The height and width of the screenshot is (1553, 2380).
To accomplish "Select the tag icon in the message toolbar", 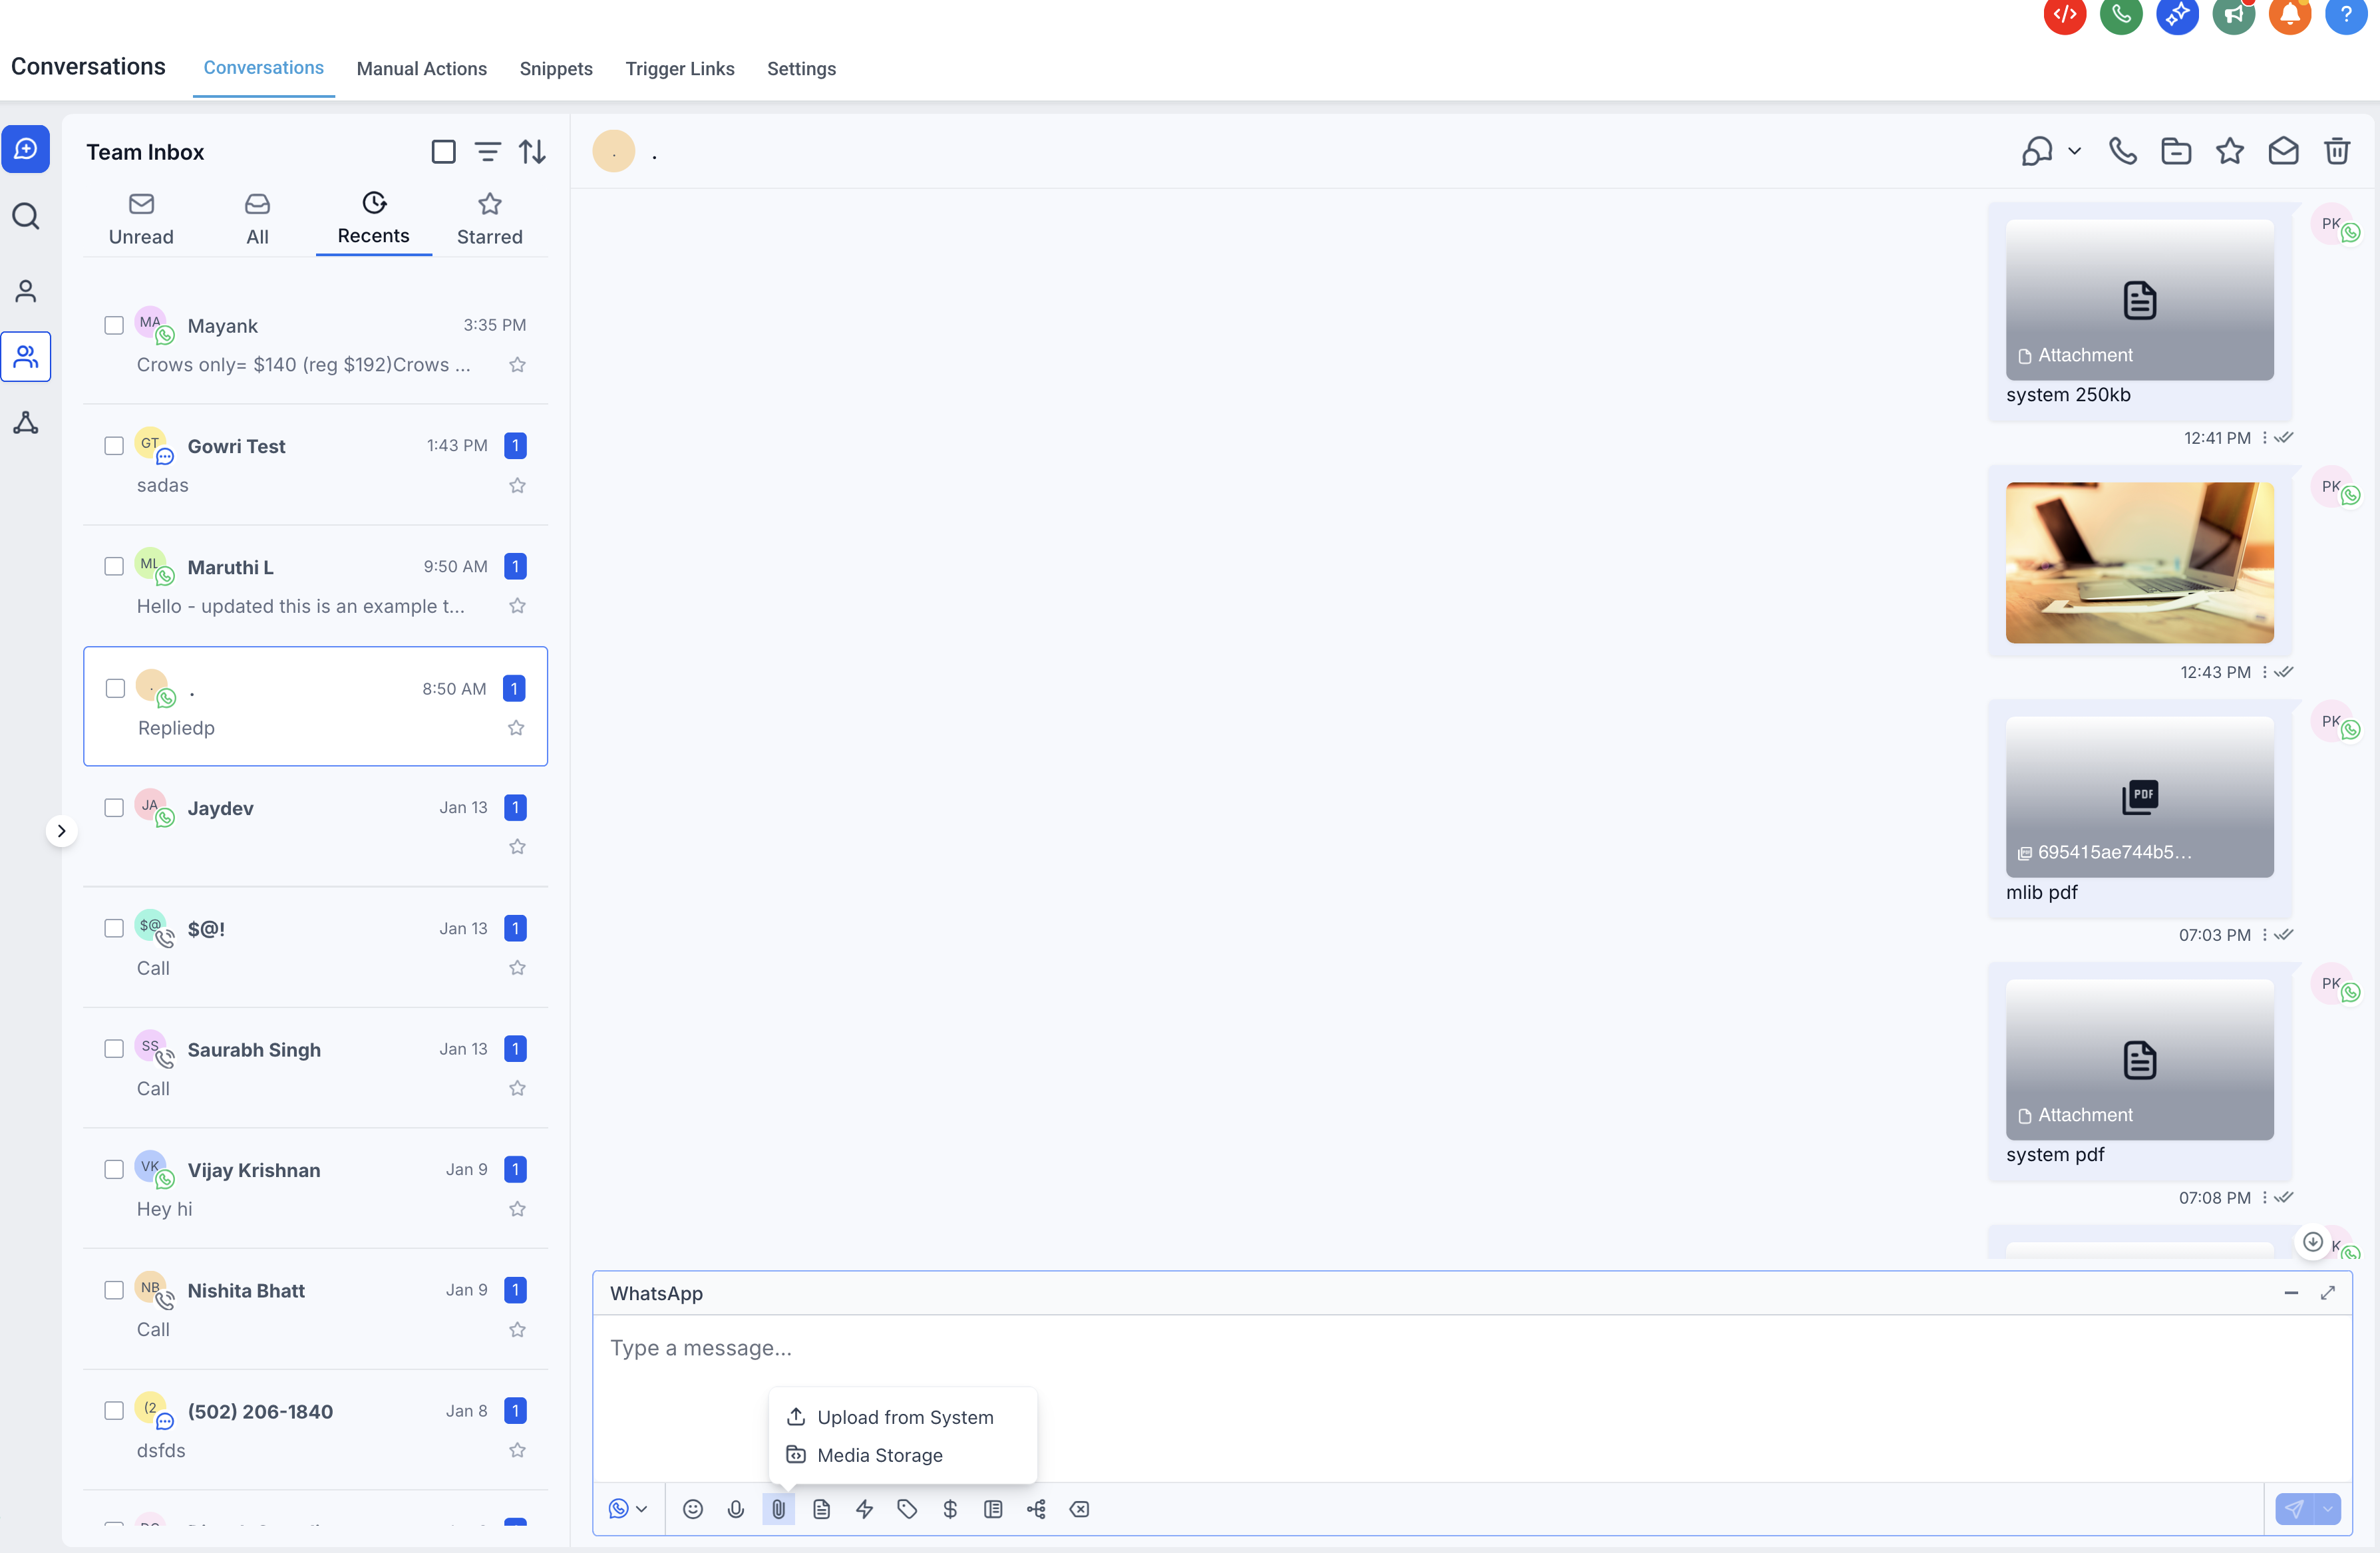I will (x=907, y=1509).
